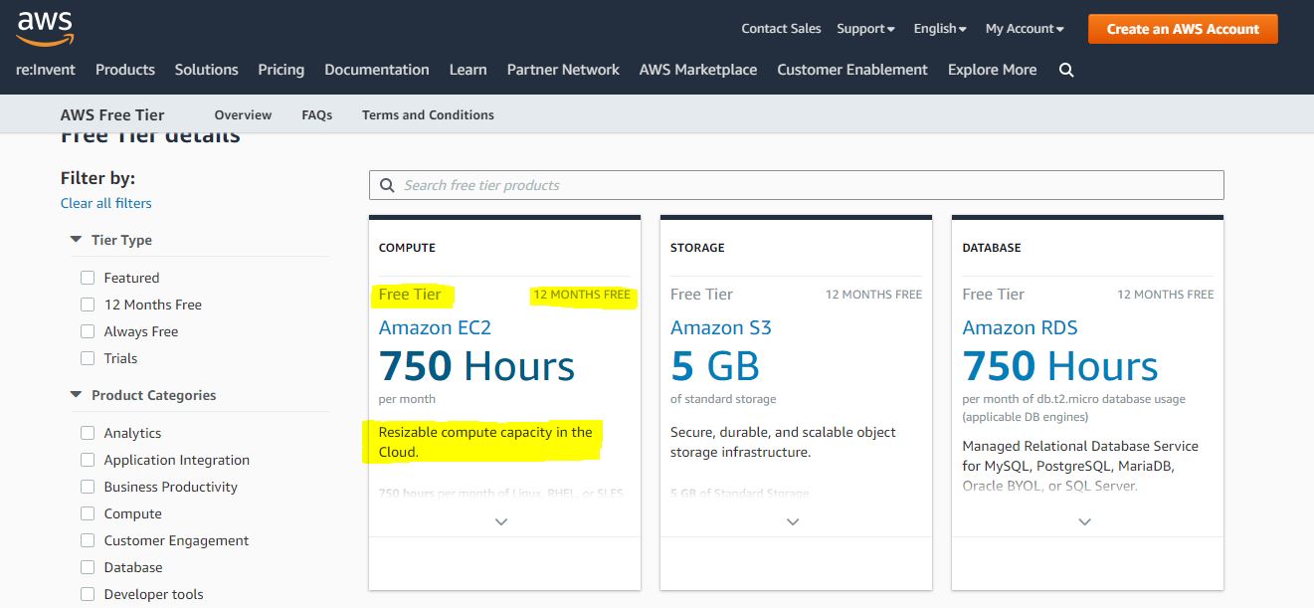Open the Solutions menu
This screenshot has width=1314, height=608.
[x=206, y=70]
